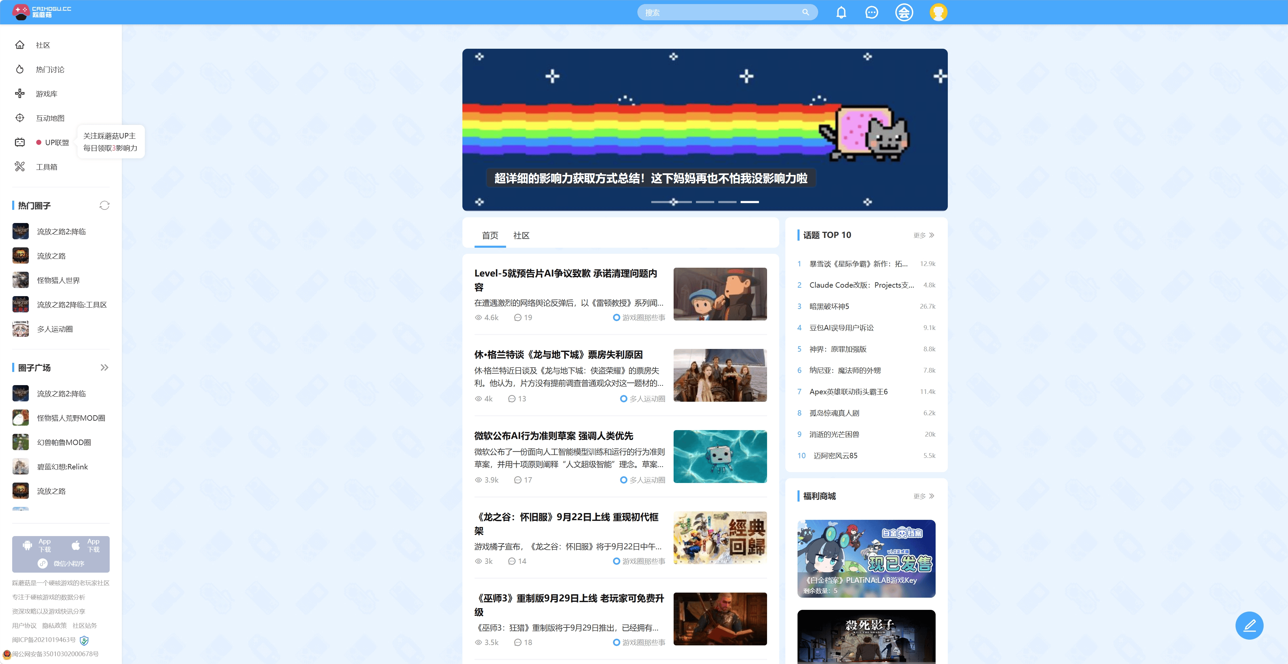Open the 巫师3 重制版 article
The height and width of the screenshot is (664, 1288).
(x=569, y=605)
